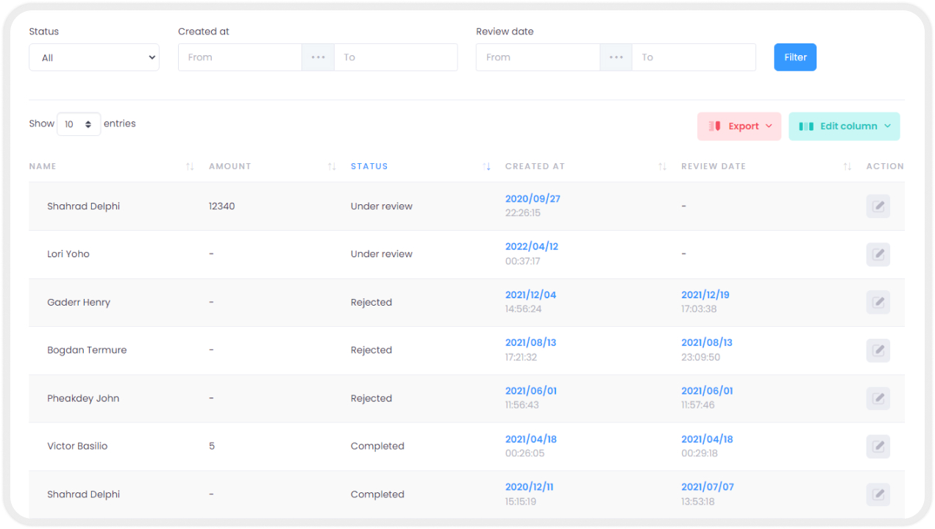Sort table by Name column arrows
935x529 pixels.
tap(190, 167)
